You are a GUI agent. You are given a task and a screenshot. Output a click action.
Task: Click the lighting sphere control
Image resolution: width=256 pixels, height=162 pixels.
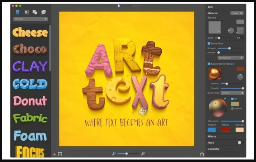(218, 107)
